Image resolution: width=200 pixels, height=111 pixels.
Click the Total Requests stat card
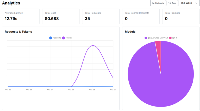101,16
